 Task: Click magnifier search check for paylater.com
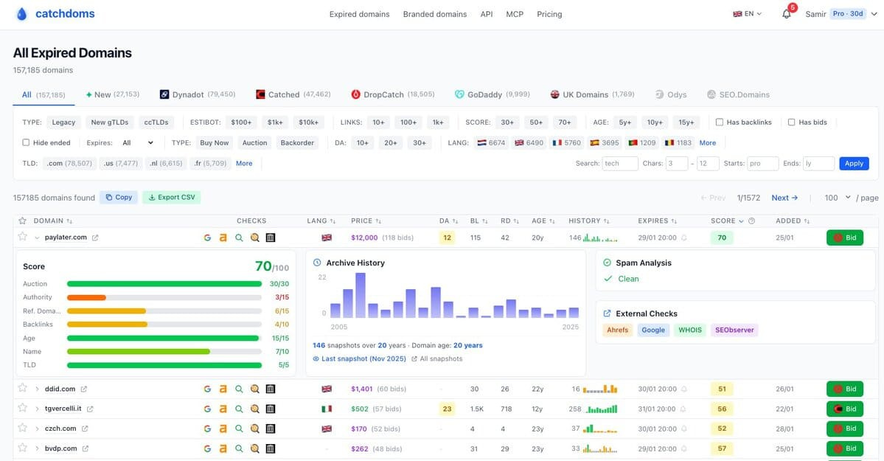click(x=239, y=238)
